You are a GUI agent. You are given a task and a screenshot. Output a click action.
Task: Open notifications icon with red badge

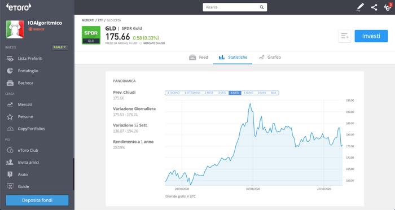pyautogui.click(x=388, y=7)
